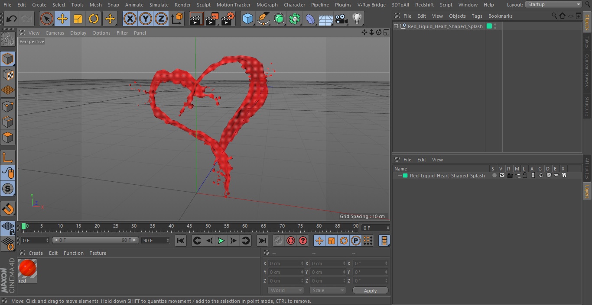Go to start of animation
Image resolution: width=592 pixels, height=305 pixels.
tap(181, 241)
